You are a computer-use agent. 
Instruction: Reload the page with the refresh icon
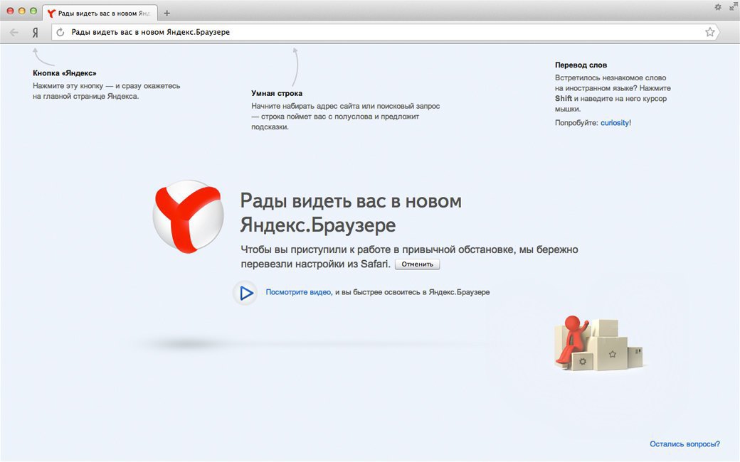click(60, 32)
